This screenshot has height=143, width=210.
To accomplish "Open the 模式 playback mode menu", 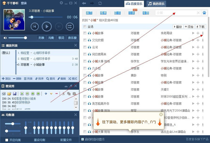I will (x=73, y=79).
